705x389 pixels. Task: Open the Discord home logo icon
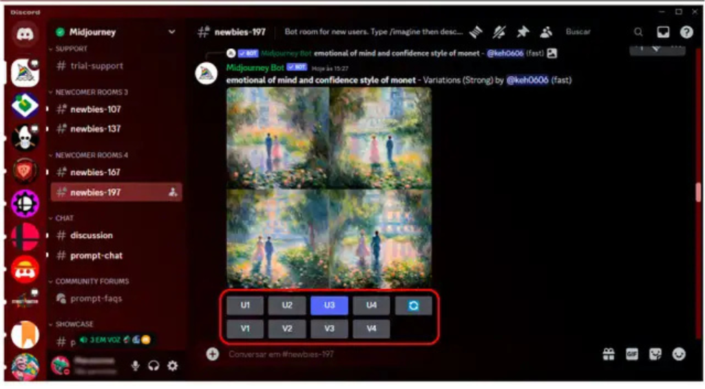click(x=25, y=34)
